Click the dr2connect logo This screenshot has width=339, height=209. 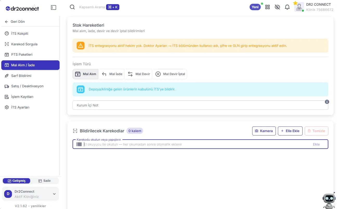coord(22,8)
